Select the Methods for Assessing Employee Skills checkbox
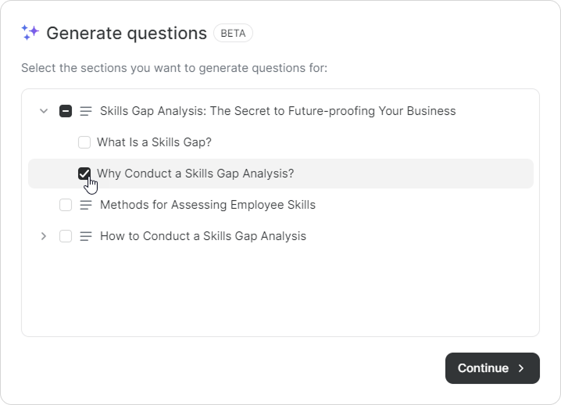561x405 pixels. point(66,205)
